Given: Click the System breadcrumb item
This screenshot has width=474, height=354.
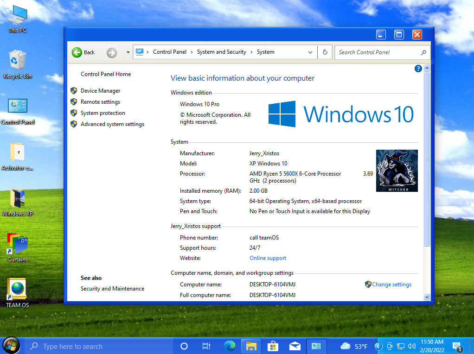Looking at the screenshot, I should pyautogui.click(x=266, y=52).
